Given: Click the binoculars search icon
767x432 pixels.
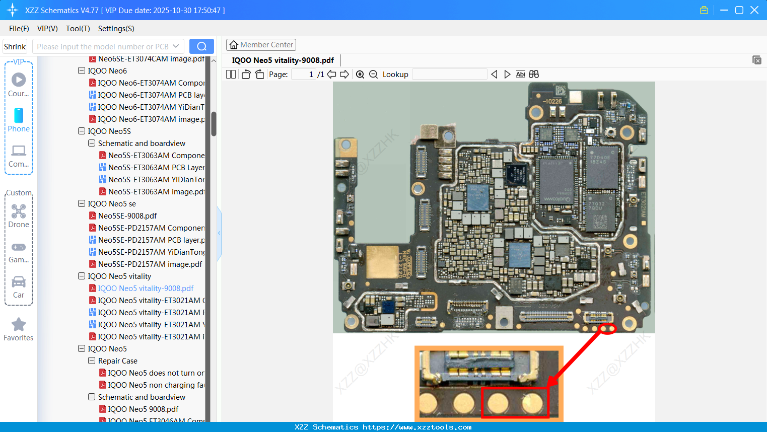Looking at the screenshot, I should tap(534, 75).
